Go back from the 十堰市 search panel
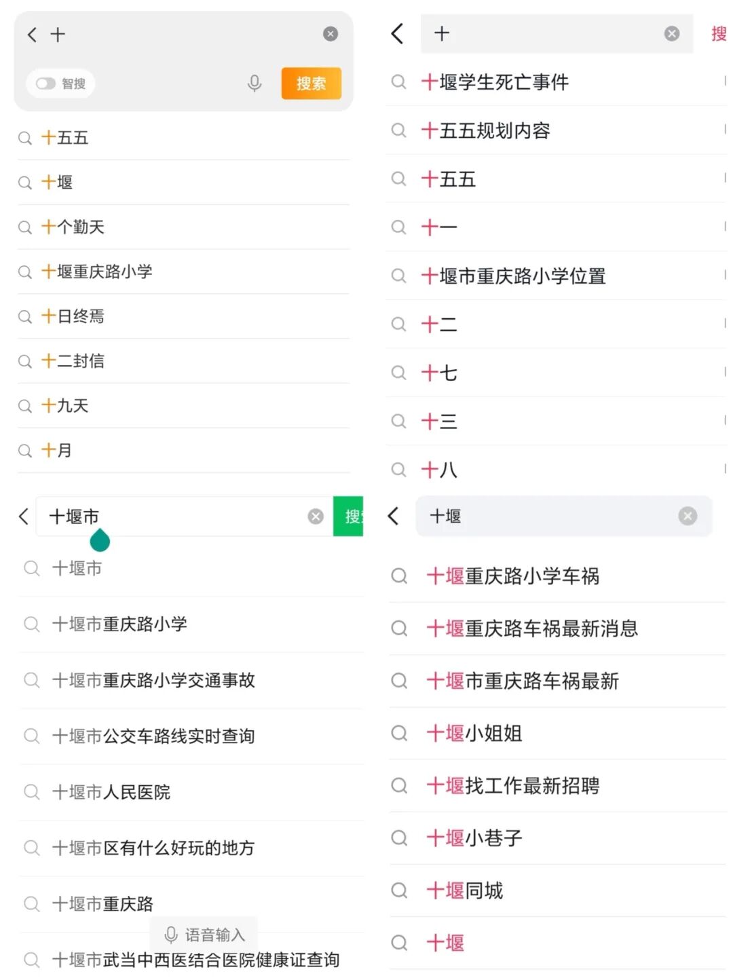This screenshot has width=733, height=978. tap(24, 516)
